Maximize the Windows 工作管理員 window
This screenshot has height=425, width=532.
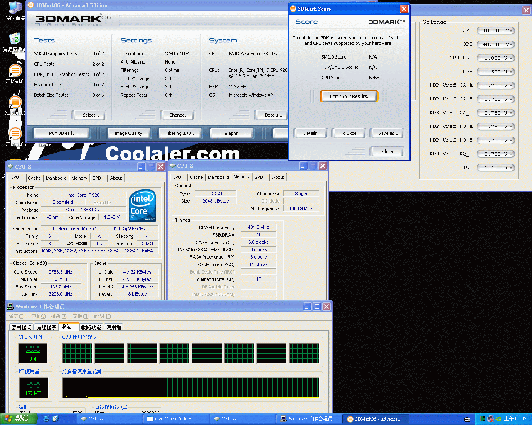coord(317,306)
